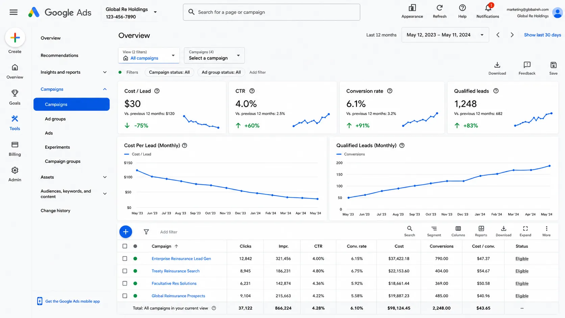Click Show last 30 days link
565x318 pixels.
pos(542,35)
